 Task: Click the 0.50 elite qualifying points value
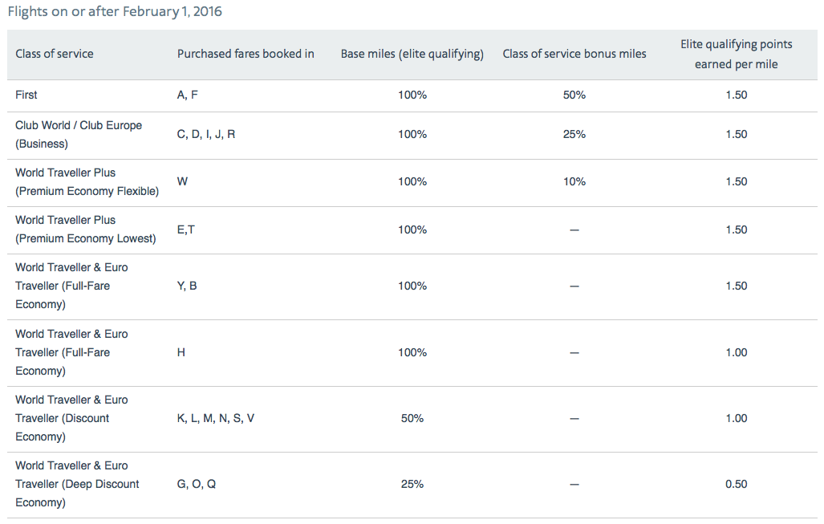point(736,484)
